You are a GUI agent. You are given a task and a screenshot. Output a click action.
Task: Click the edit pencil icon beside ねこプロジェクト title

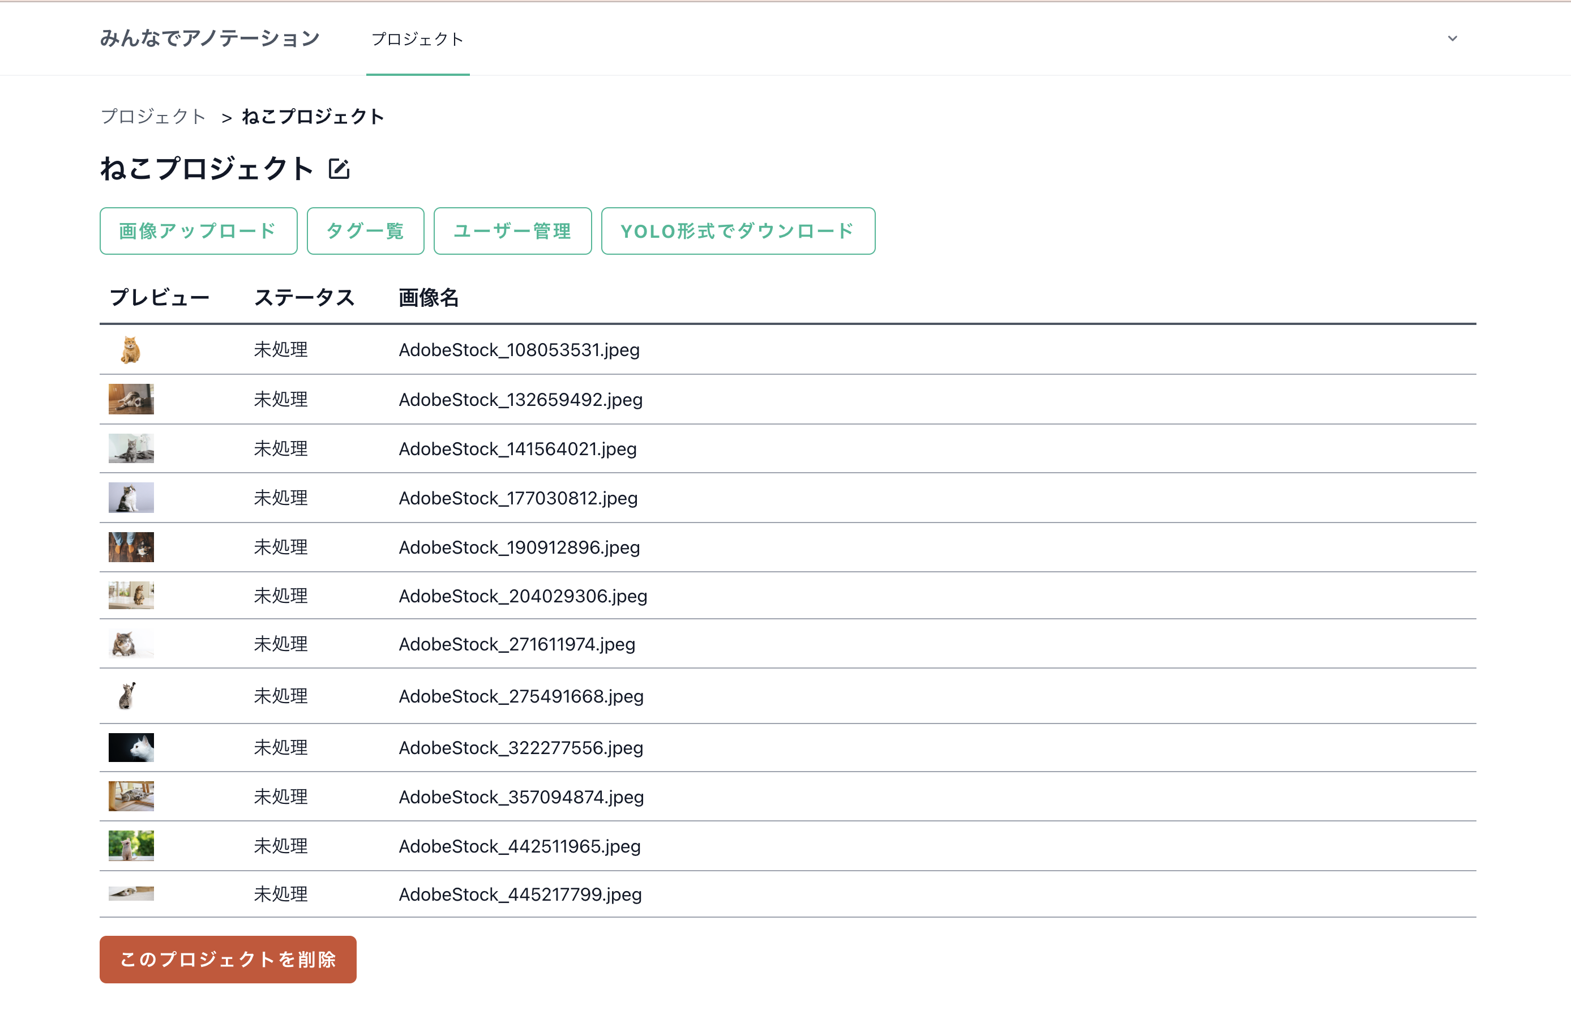coord(339,169)
